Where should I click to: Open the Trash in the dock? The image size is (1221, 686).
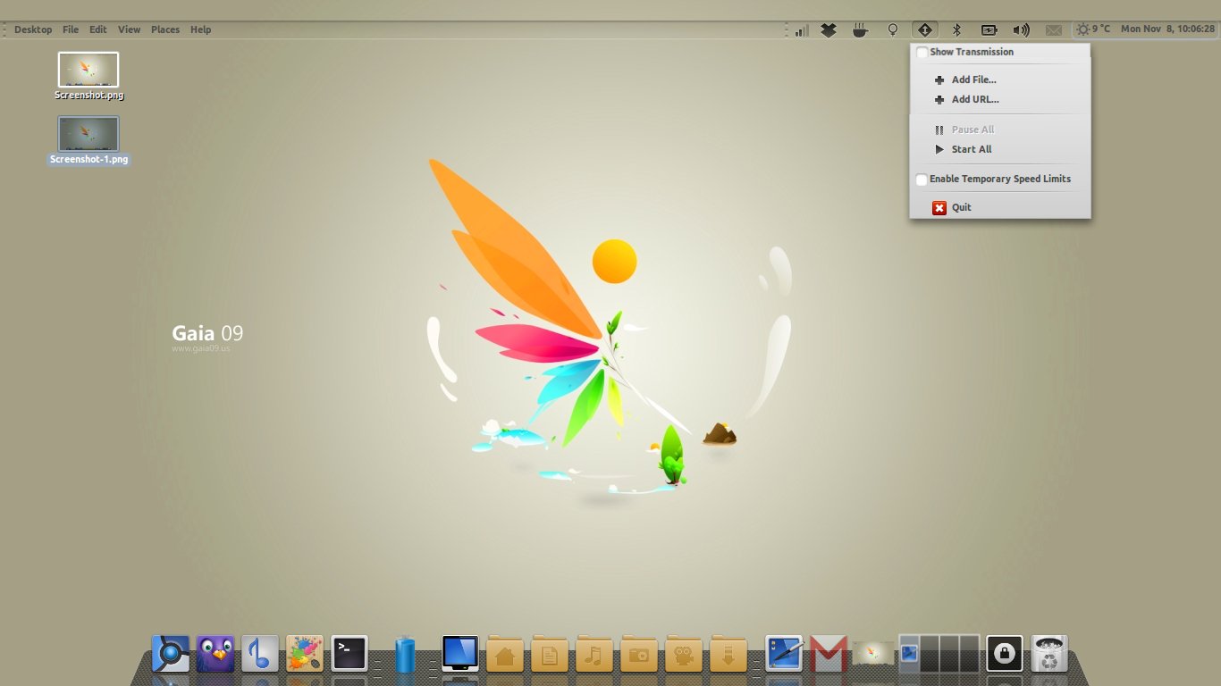point(1049,654)
